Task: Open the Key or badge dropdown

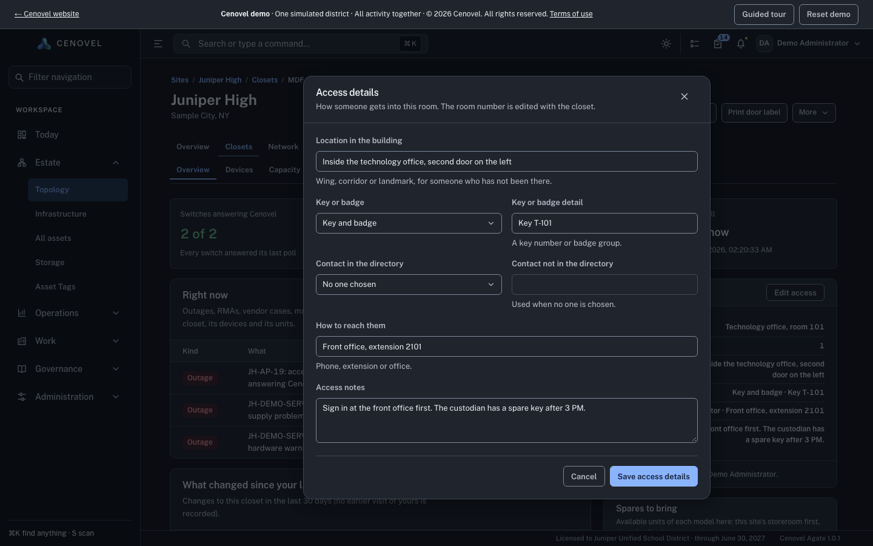Action: pyautogui.click(x=409, y=223)
